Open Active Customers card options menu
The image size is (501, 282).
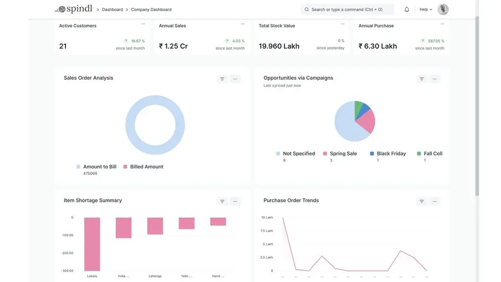coord(143,23)
